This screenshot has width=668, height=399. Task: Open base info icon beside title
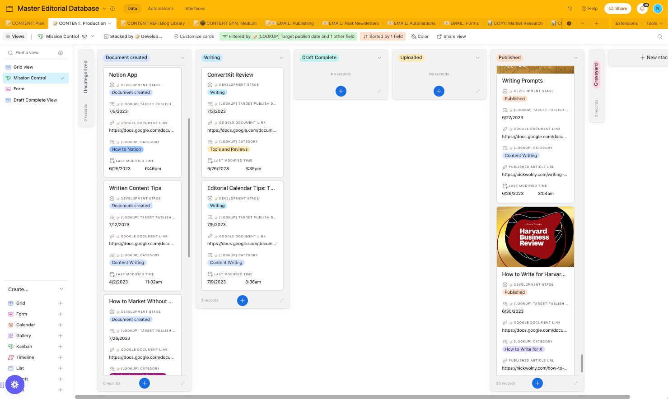[112, 9]
